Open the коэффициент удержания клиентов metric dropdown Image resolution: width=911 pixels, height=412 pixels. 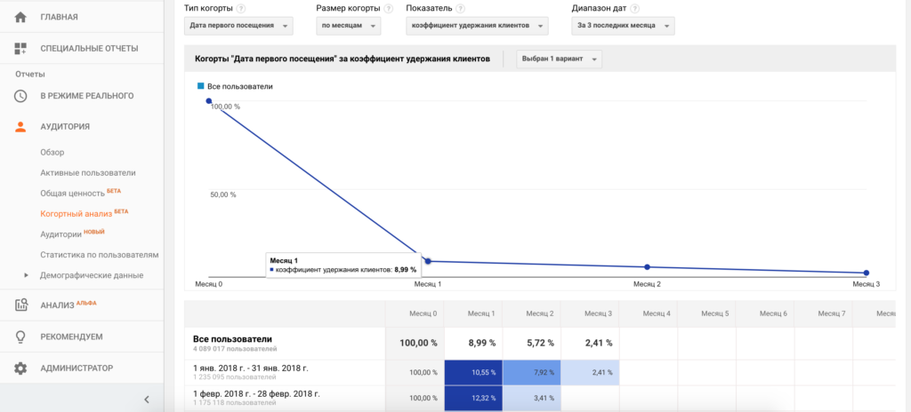point(476,27)
